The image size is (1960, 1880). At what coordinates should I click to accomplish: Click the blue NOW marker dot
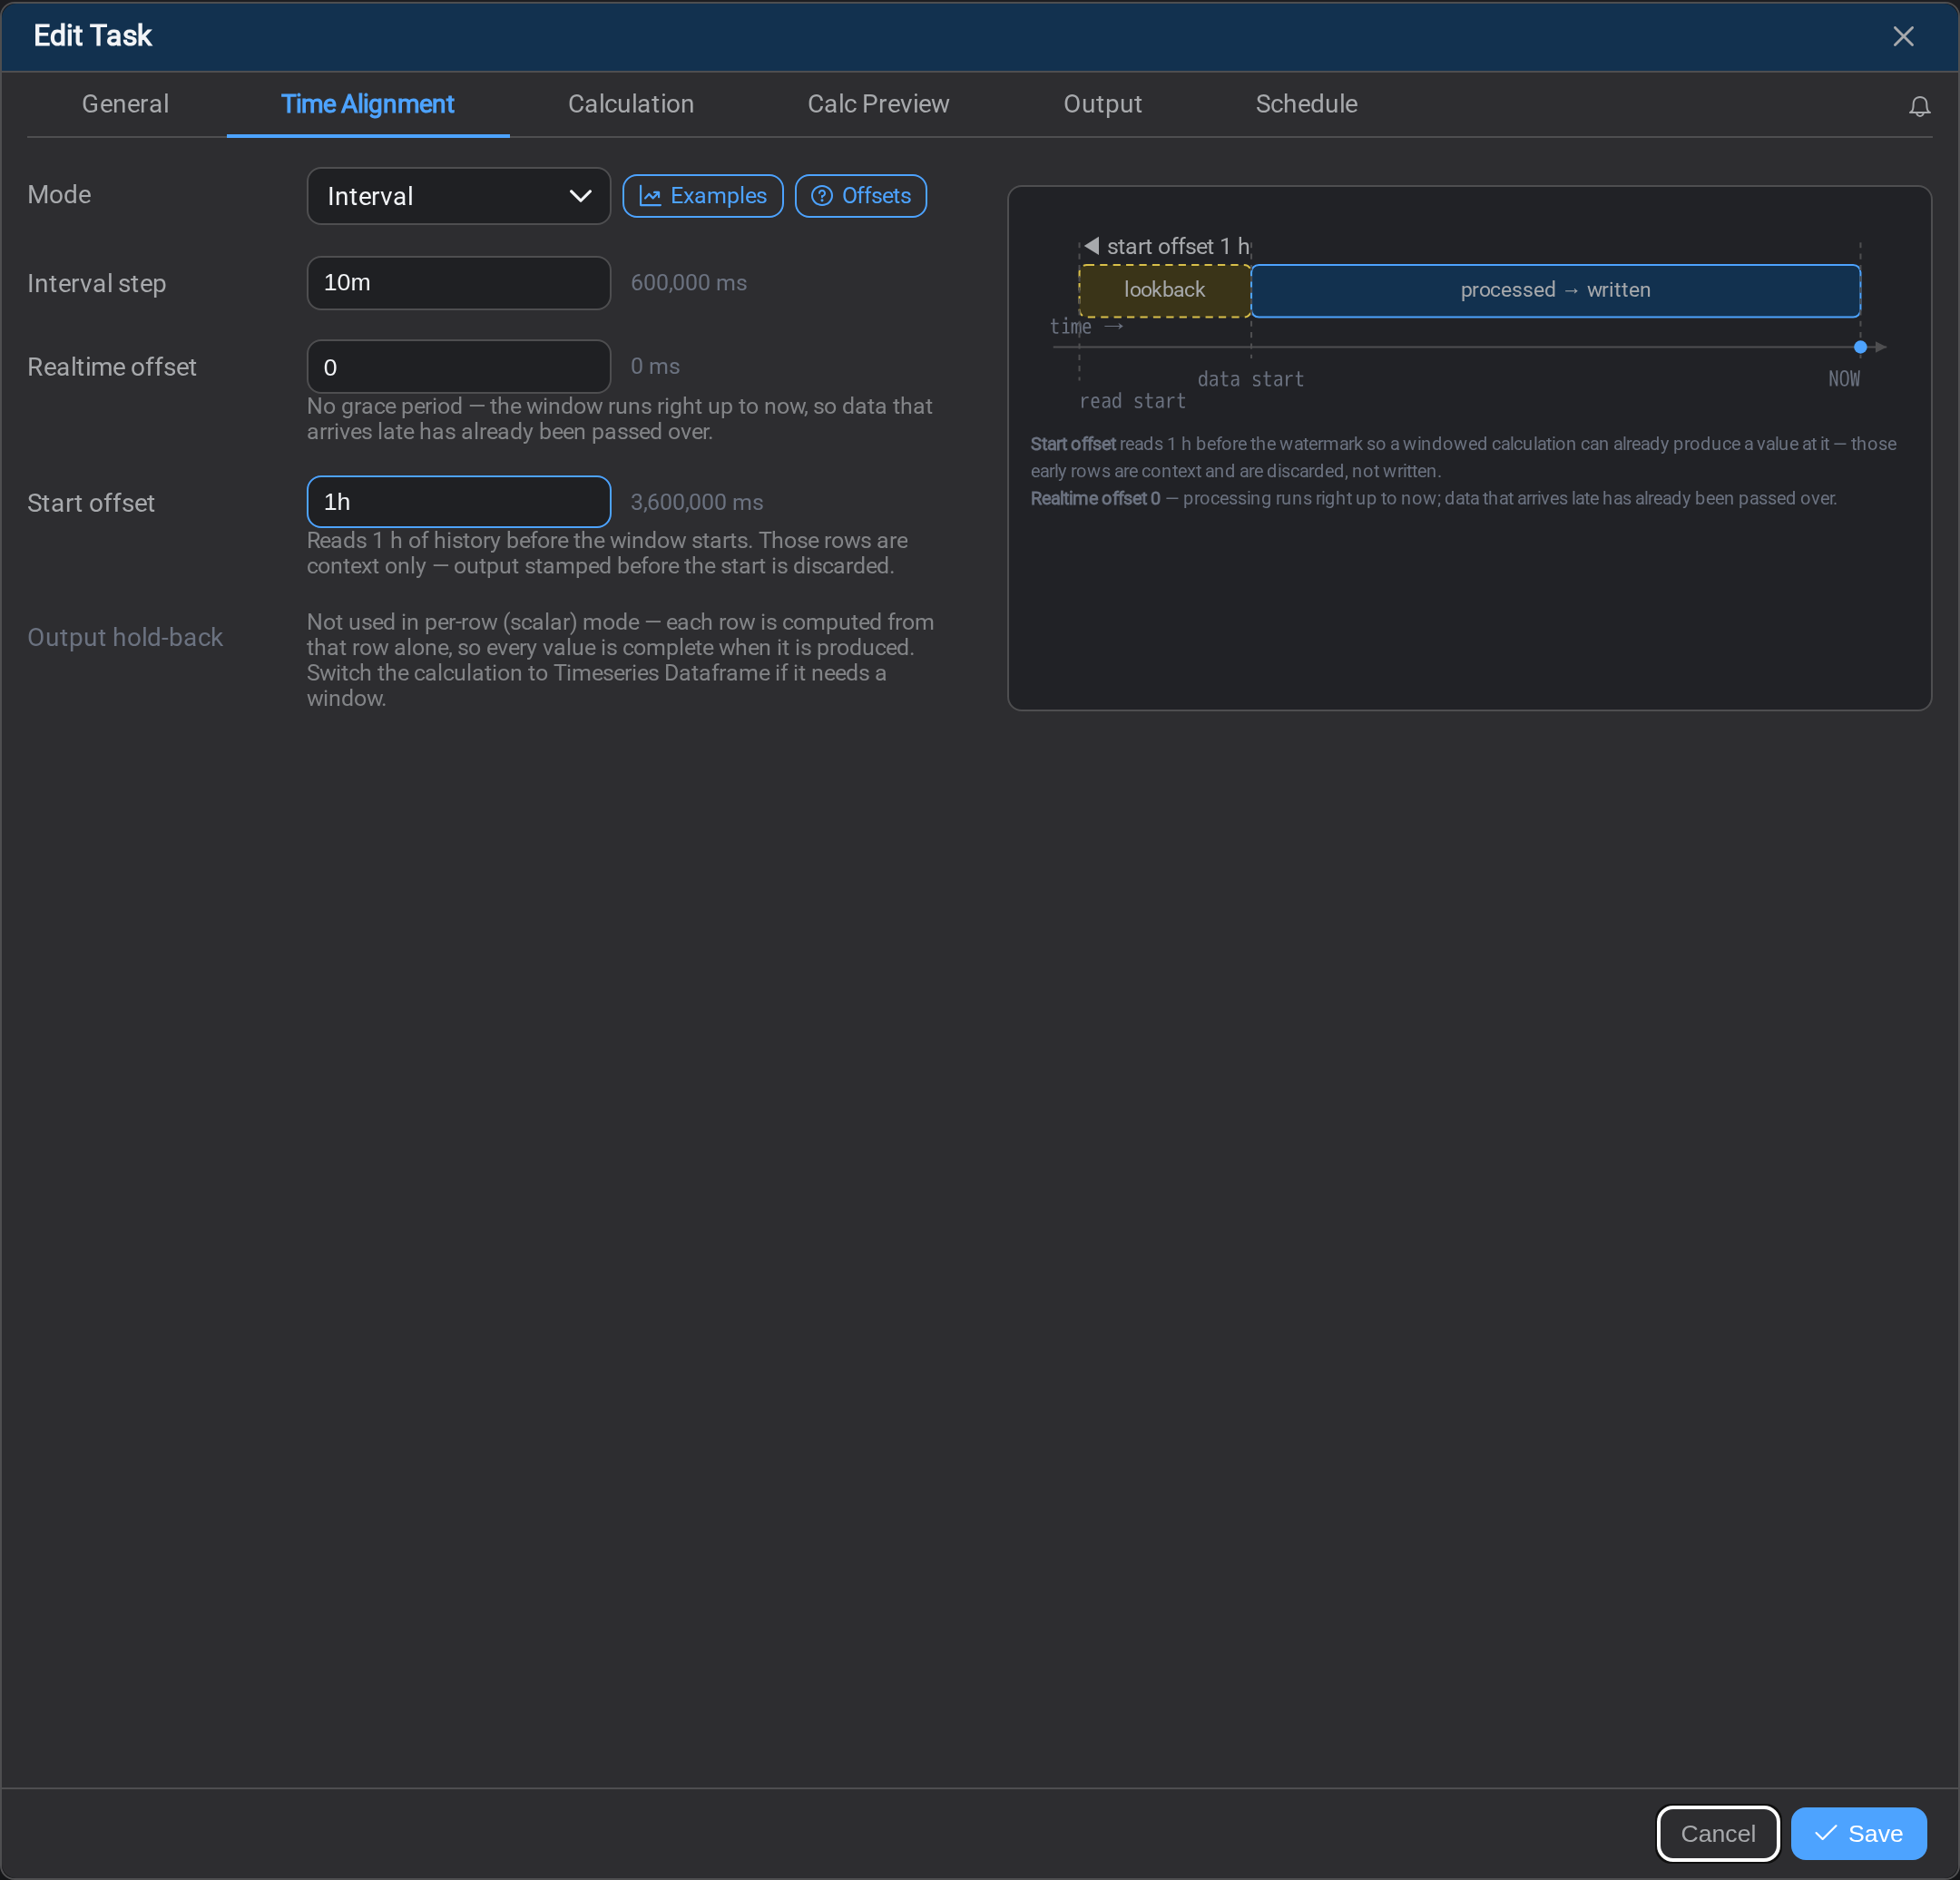[x=1860, y=347]
